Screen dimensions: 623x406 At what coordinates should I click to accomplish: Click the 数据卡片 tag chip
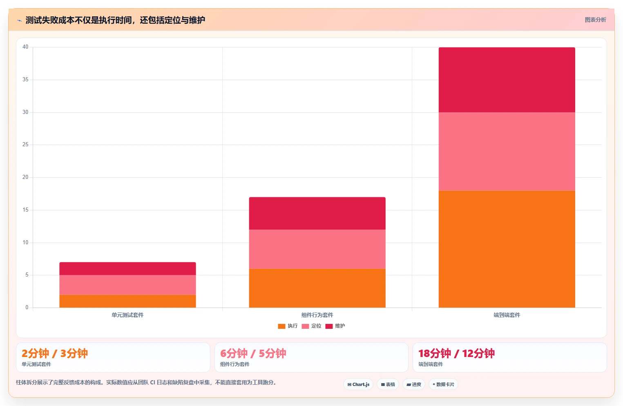[443, 384]
